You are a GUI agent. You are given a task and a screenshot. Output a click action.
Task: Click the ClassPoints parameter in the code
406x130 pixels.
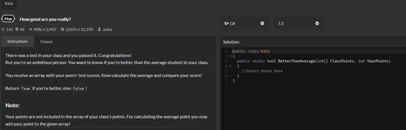point(342,61)
